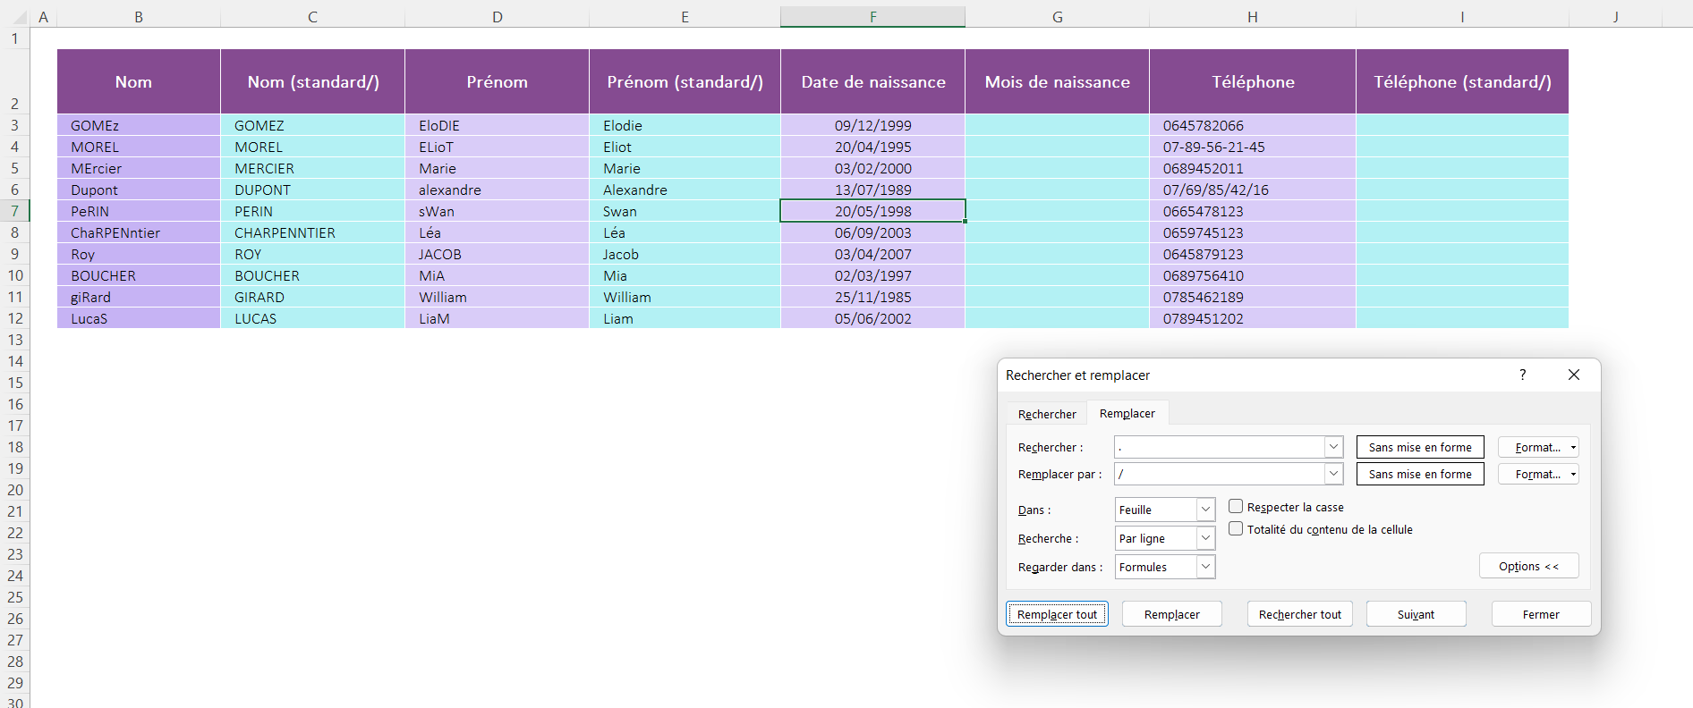
Task: Open the Recherche order dropdown
Action: tap(1205, 538)
